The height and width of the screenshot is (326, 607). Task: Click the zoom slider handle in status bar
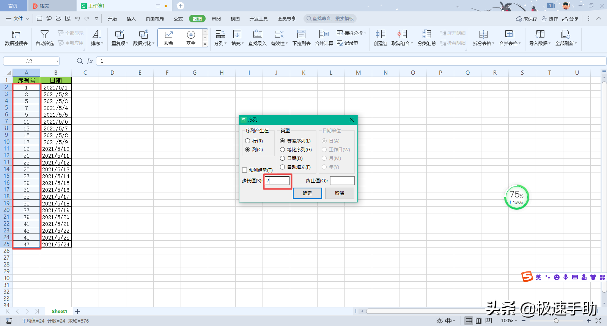pos(556,321)
